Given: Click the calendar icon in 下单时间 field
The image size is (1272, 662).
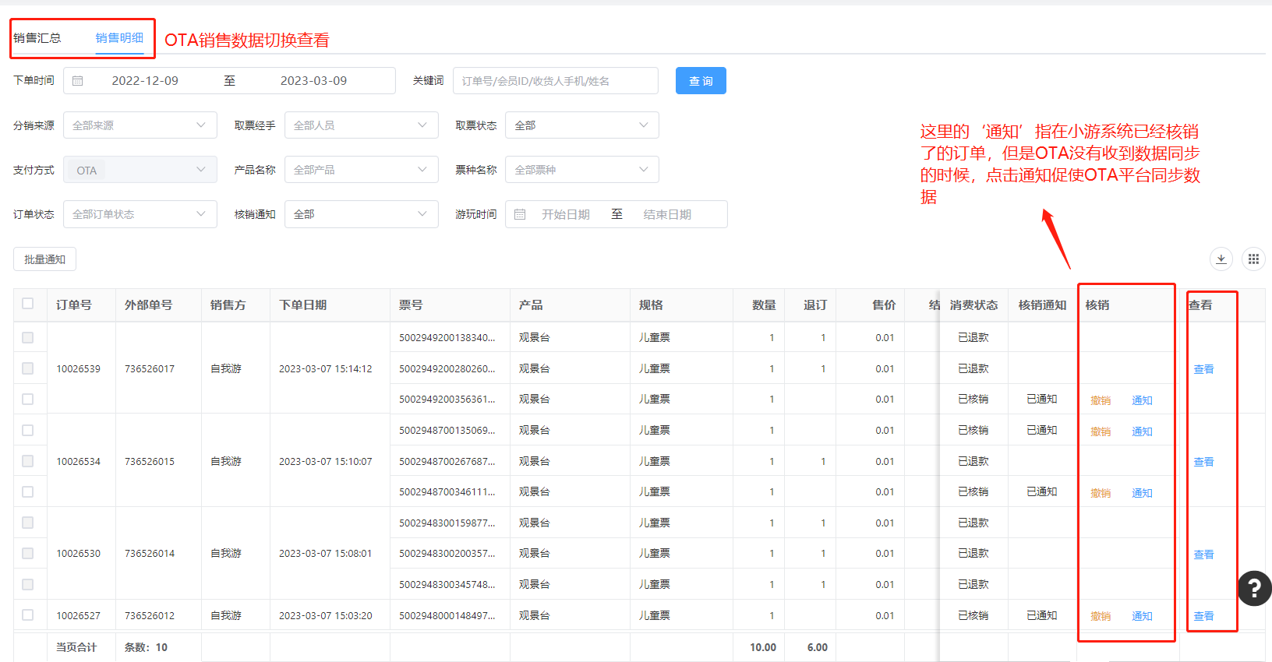Looking at the screenshot, I should pos(78,81).
